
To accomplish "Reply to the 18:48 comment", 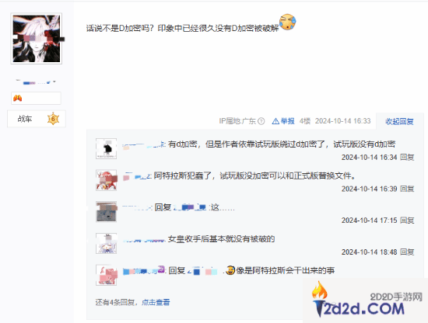I will coord(407,252).
